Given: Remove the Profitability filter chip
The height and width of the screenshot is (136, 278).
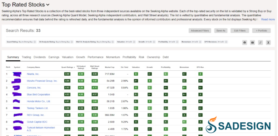Looking at the screenshot, I should [177, 42].
